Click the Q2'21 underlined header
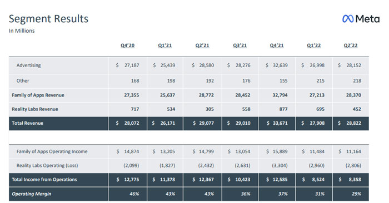Viewport: 389px width, 203px height. coord(202,45)
